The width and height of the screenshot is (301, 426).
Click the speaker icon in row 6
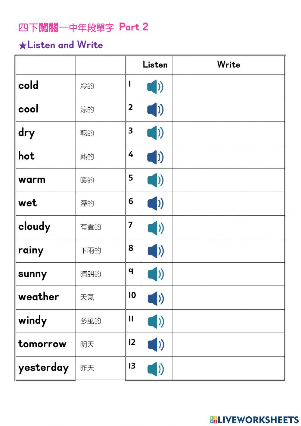point(155,204)
